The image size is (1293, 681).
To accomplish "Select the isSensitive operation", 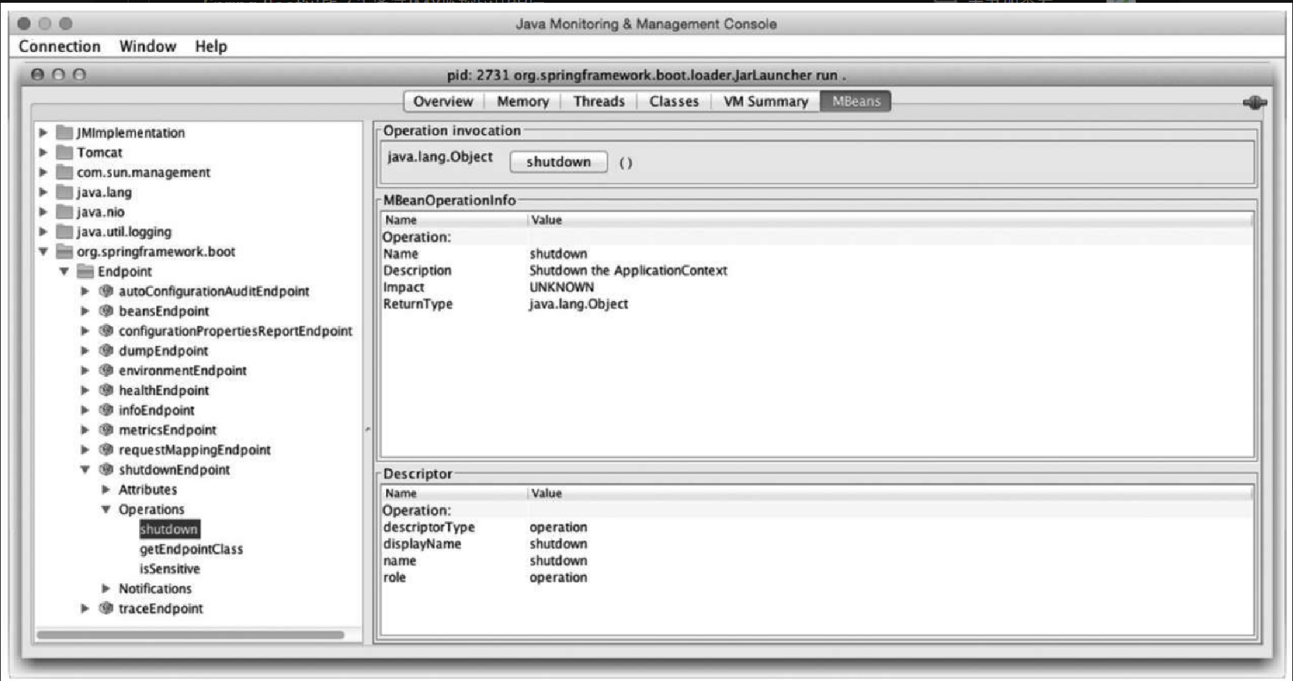I will tap(169, 569).
